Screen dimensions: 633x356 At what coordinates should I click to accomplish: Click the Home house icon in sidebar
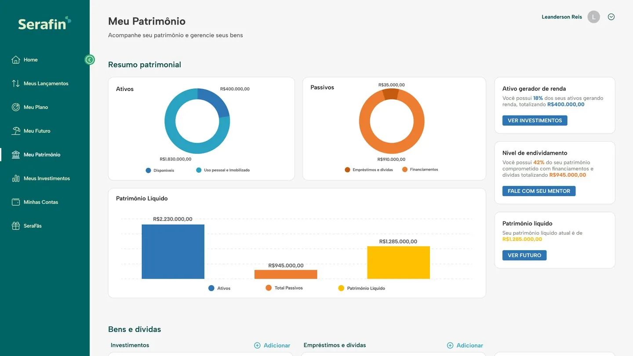16,60
